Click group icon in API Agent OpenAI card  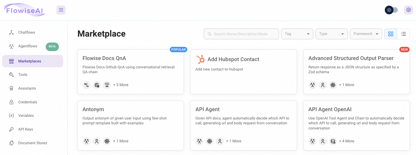[313, 141]
